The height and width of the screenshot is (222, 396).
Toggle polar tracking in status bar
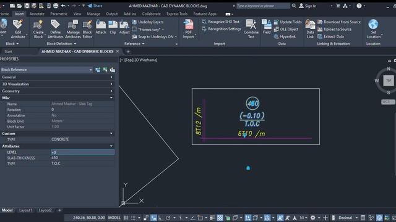click(168, 218)
